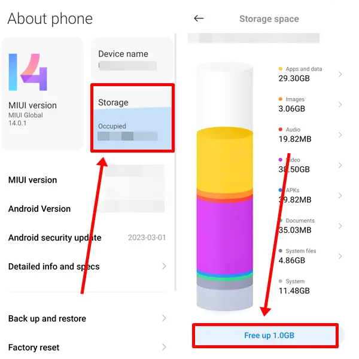
Task: Click the yellow segment of storage cylinder
Action: pos(226,159)
